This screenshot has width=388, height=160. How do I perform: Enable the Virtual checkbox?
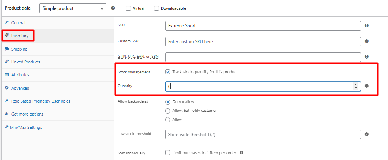[x=128, y=8]
